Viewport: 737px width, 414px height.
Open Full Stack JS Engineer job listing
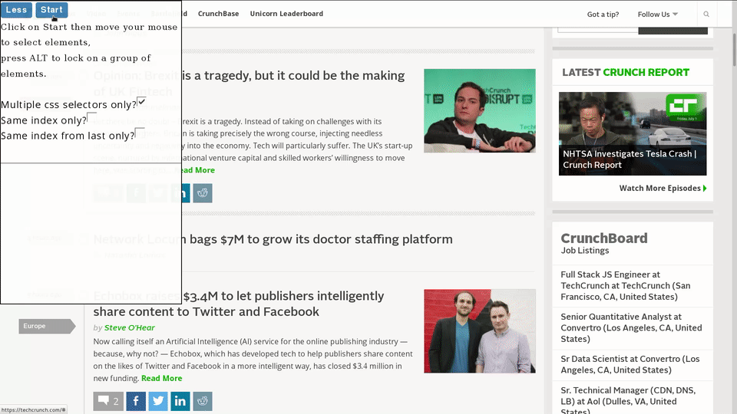click(626, 285)
